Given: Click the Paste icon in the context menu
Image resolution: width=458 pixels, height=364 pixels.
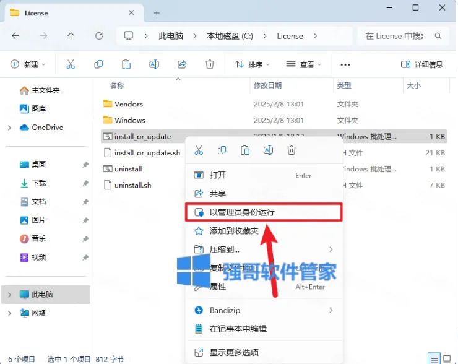Looking at the screenshot, I should (x=245, y=150).
